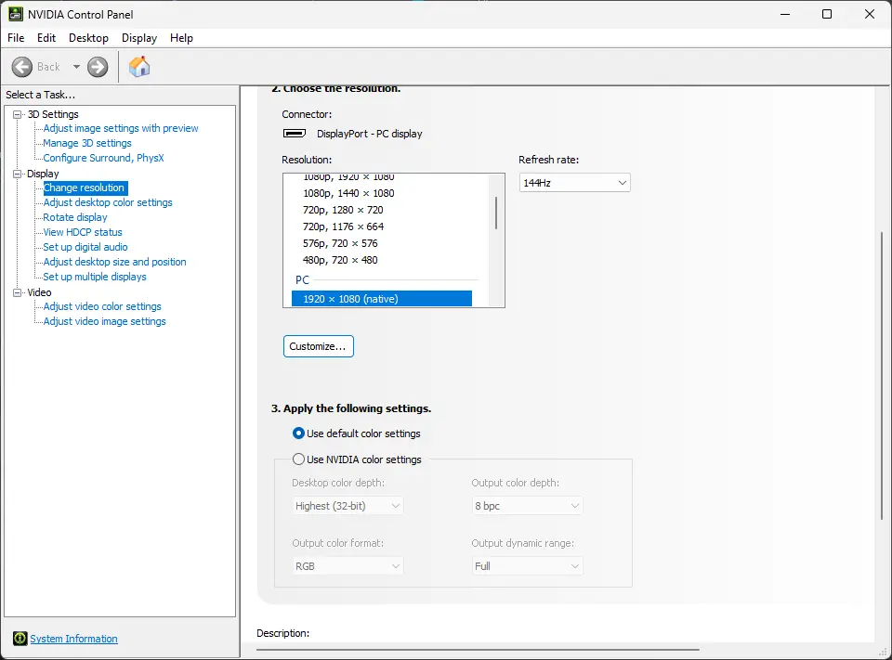Collapse the 3D Settings tree node

[x=18, y=114]
